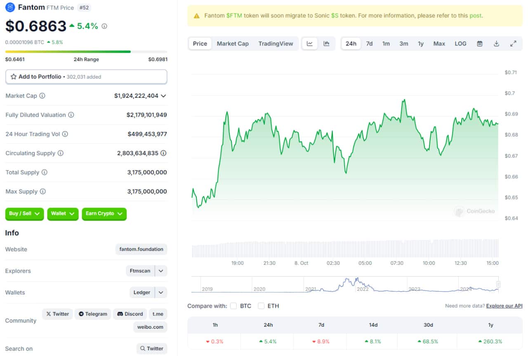Image resolution: width=528 pixels, height=356 pixels.
Task: Click the Explore our API link
Action: [x=504, y=306]
